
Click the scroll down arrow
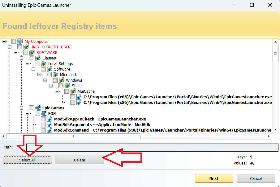point(275,130)
